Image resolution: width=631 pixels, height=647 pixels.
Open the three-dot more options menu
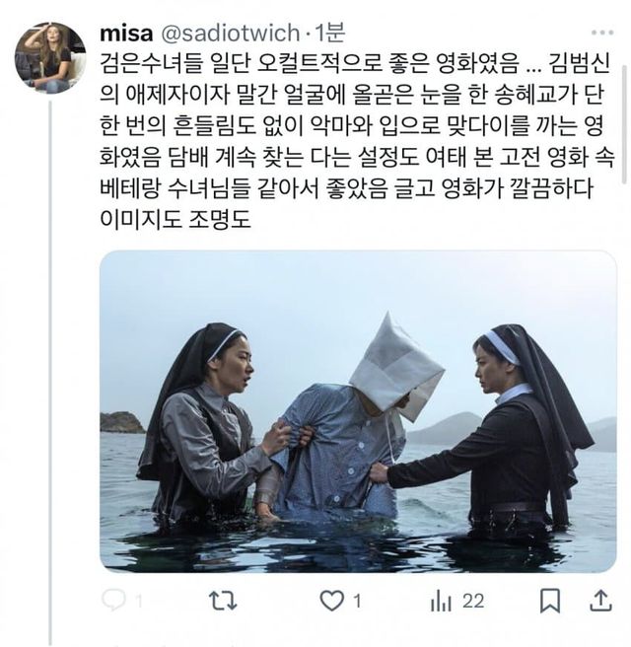[x=602, y=33]
